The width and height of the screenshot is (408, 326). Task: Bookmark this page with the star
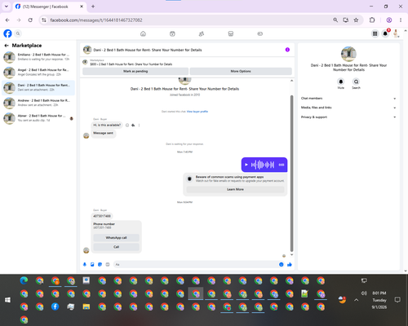click(x=356, y=20)
